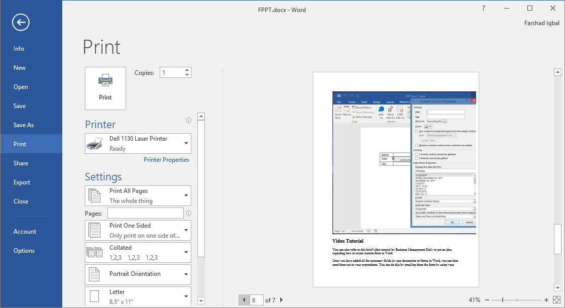Click the info icon beside the Pages field
565x308 pixels.
click(188, 213)
